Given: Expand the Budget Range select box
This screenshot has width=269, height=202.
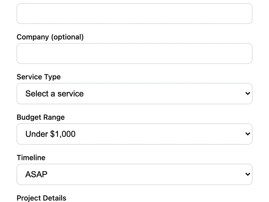Looking at the screenshot, I should click(x=134, y=134).
